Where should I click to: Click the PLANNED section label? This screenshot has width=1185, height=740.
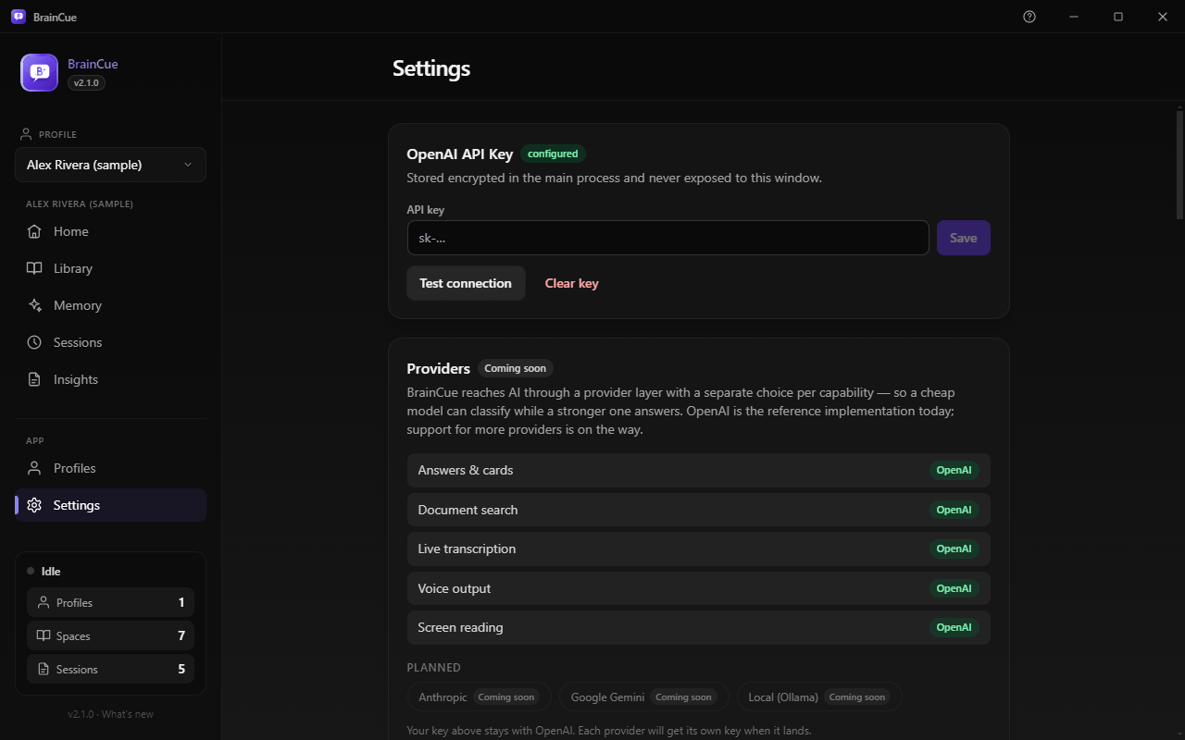click(433, 667)
